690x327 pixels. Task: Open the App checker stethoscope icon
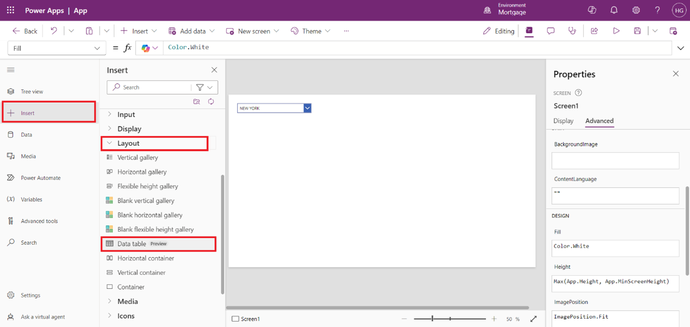(572, 31)
